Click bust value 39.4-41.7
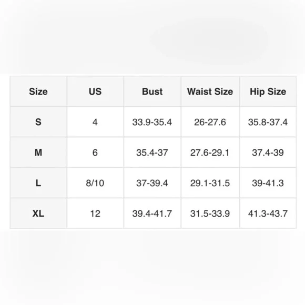Screen dimensions: 305x305 [x=152, y=213]
